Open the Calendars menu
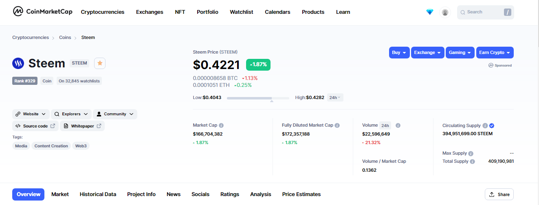Viewport: 539px width, 205px height. pyautogui.click(x=277, y=12)
